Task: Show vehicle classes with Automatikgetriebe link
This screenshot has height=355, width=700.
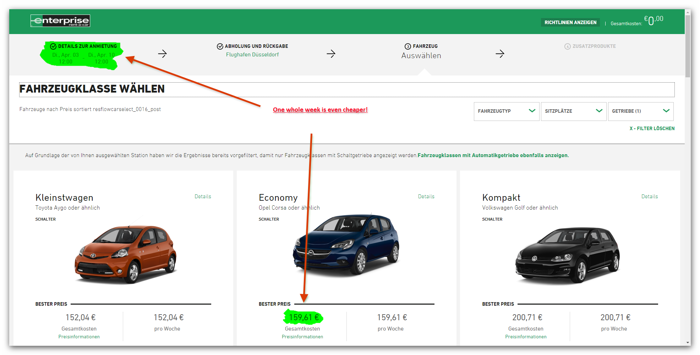Action: (x=493, y=155)
